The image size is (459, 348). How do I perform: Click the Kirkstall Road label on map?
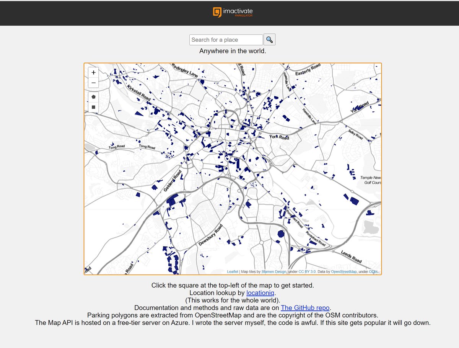point(138,93)
